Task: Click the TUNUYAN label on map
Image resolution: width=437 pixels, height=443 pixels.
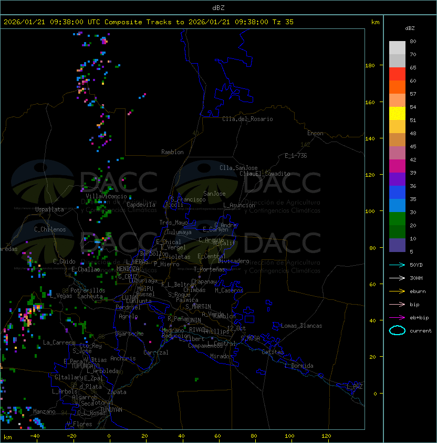Action: tap(111, 409)
